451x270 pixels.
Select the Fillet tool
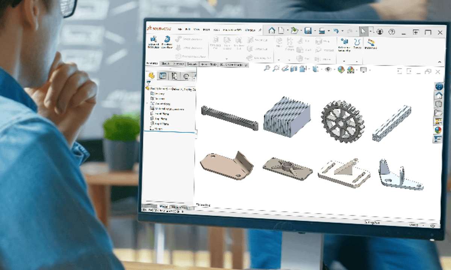tap(279, 42)
